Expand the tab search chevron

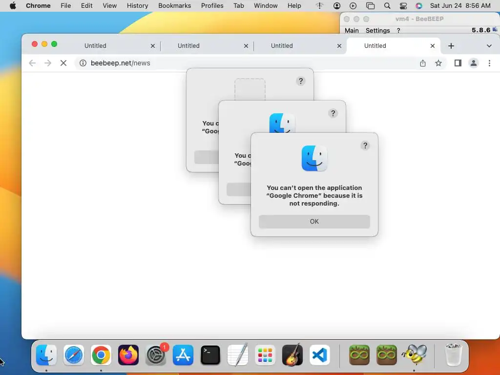(x=489, y=46)
